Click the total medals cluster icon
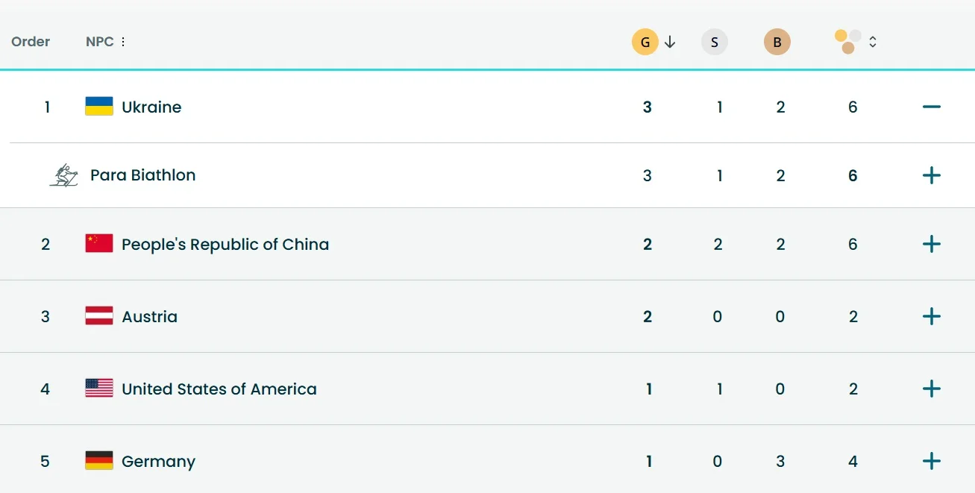The width and height of the screenshot is (975, 493). pos(847,42)
